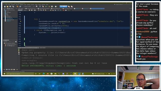Open Discord from taskbar
The width and height of the screenshot is (161, 91).
[x=63, y=74]
